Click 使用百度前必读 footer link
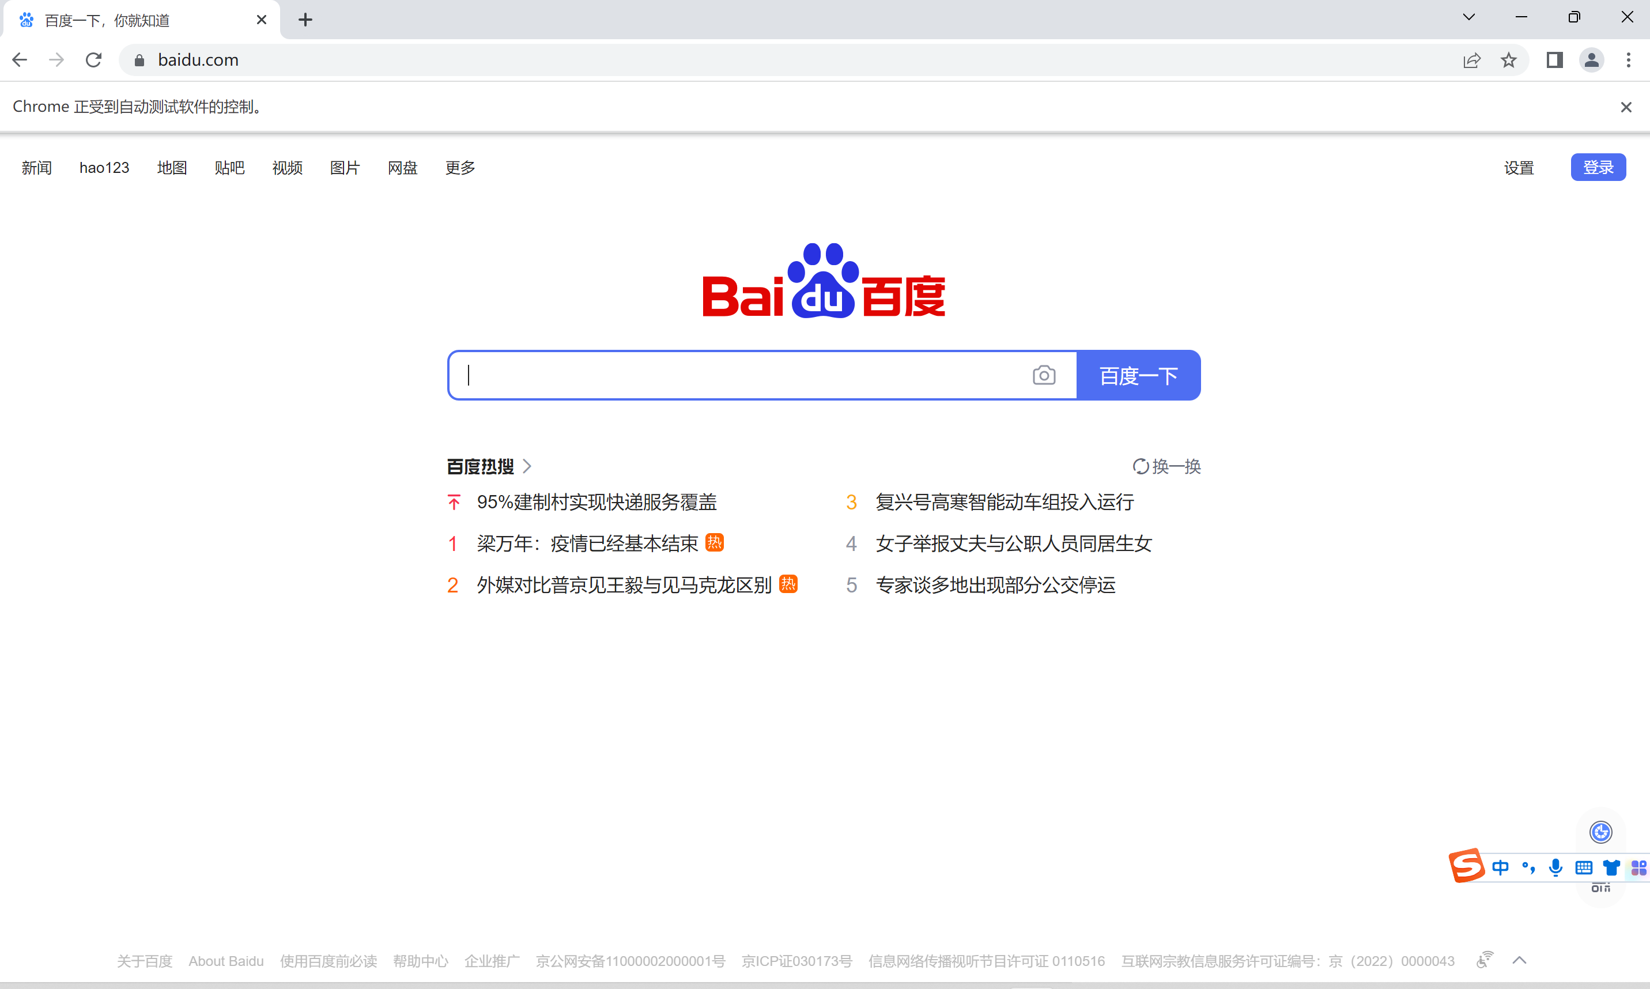 click(329, 961)
